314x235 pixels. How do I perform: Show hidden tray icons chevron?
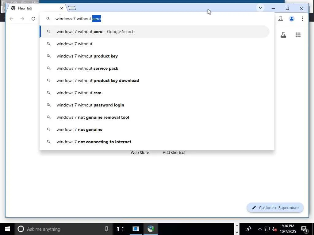point(259,229)
